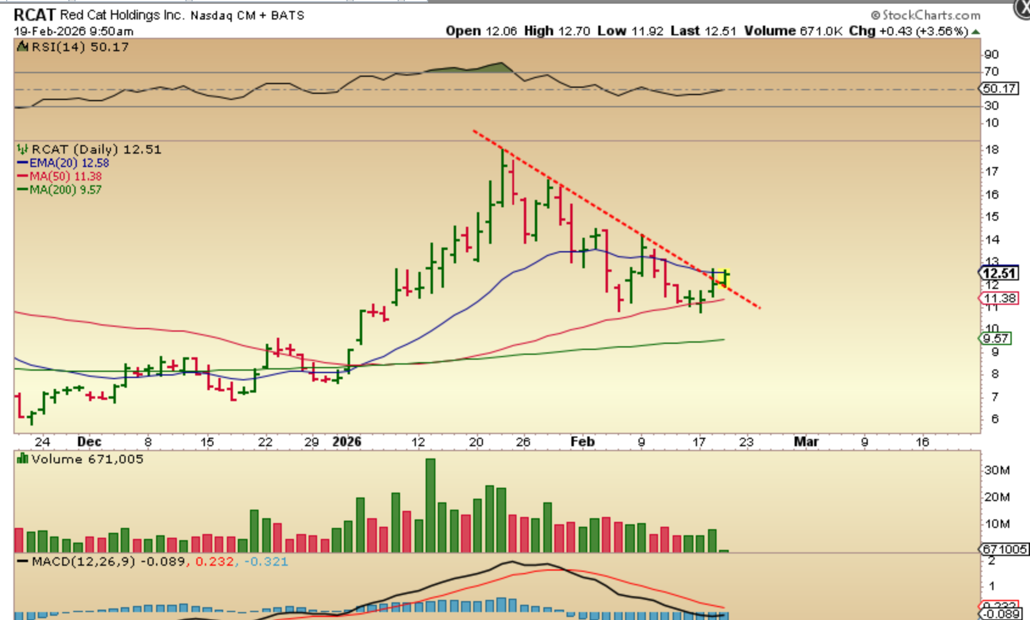This screenshot has height=620, width=1030.
Task: Click the blue EMA(20) legend line marker
Action: tap(23, 163)
